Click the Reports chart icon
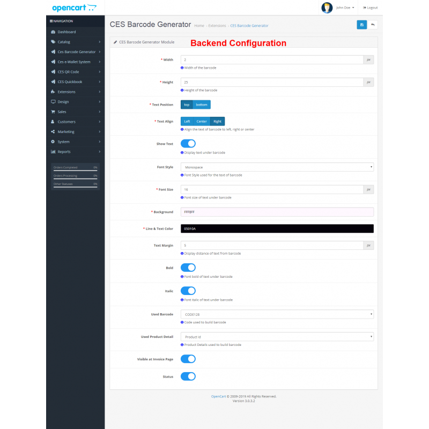The width and height of the screenshot is (429, 429). tap(53, 152)
